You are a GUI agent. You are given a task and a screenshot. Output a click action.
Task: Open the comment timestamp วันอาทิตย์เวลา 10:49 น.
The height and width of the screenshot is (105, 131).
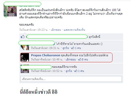(47, 59)
